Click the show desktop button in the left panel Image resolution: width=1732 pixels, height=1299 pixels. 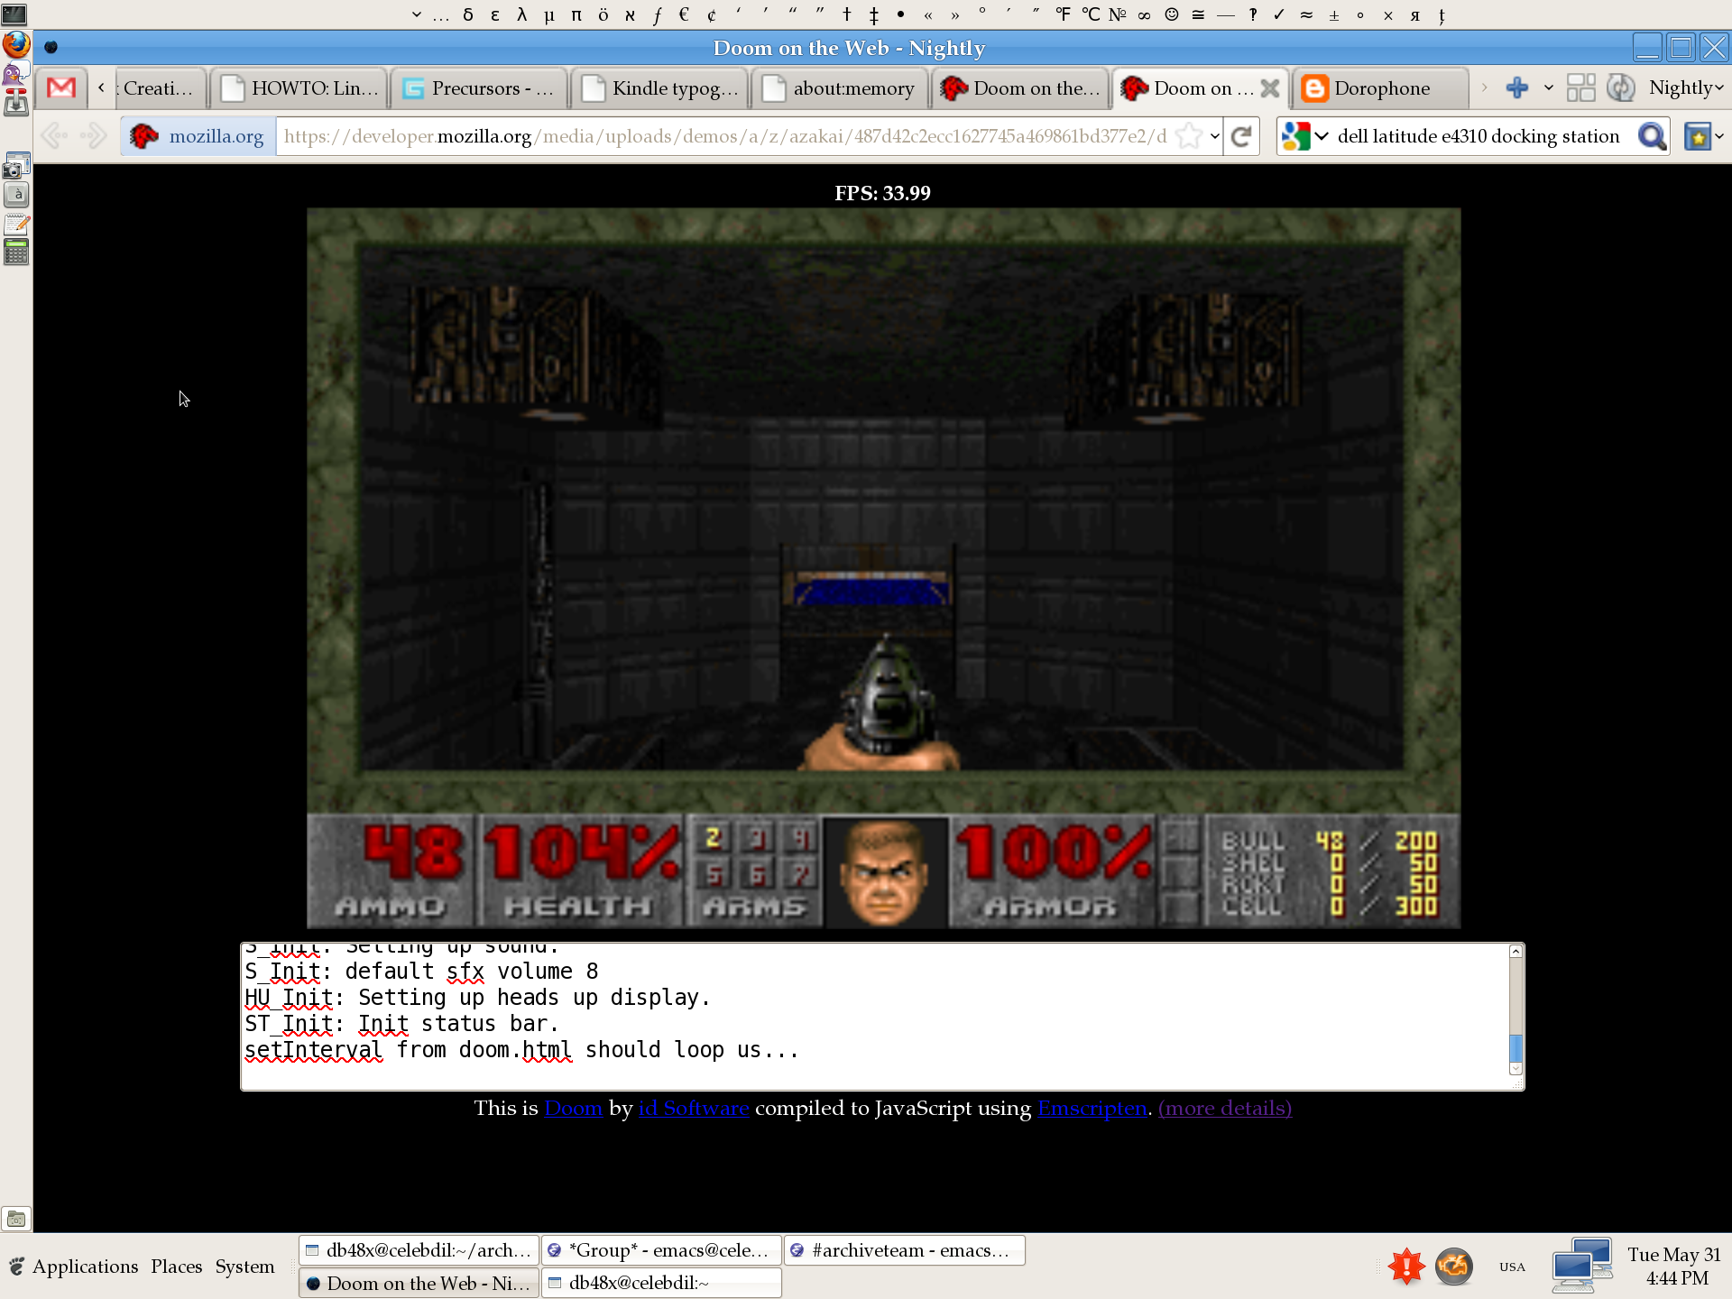[x=16, y=1219]
